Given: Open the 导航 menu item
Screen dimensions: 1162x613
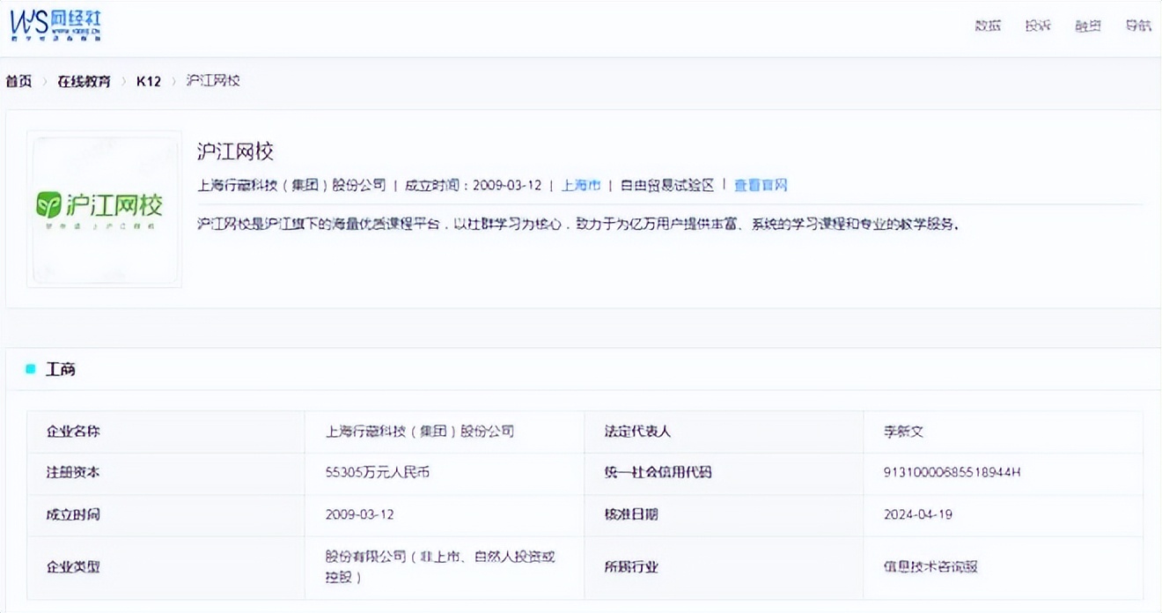Looking at the screenshot, I should (1138, 26).
